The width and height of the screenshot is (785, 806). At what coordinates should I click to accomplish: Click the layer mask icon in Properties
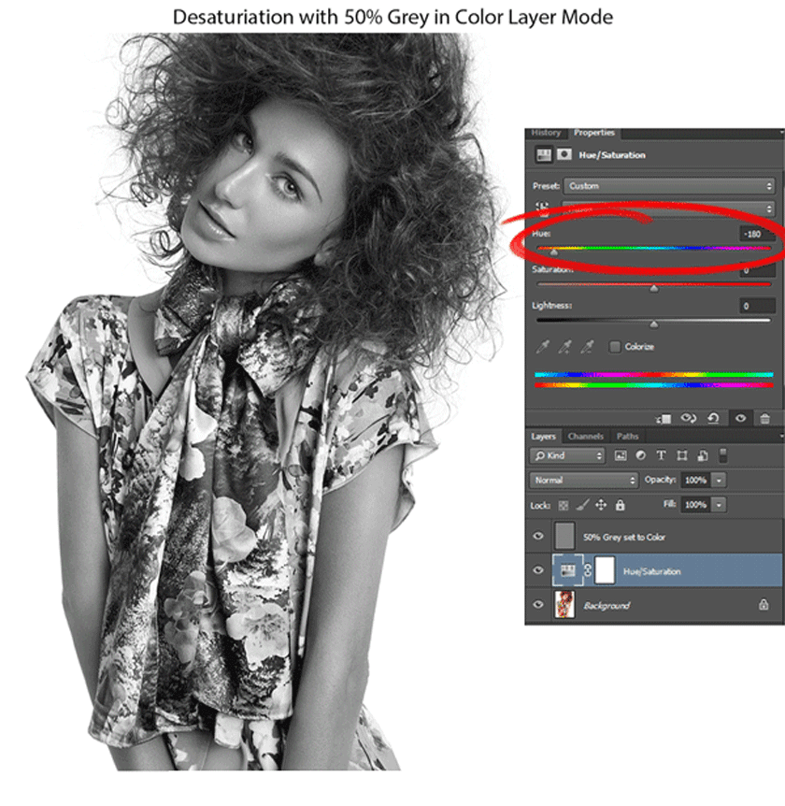tap(564, 154)
